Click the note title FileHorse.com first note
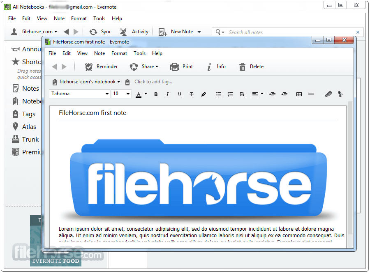This screenshot has height=273, width=370. [92, 113]
